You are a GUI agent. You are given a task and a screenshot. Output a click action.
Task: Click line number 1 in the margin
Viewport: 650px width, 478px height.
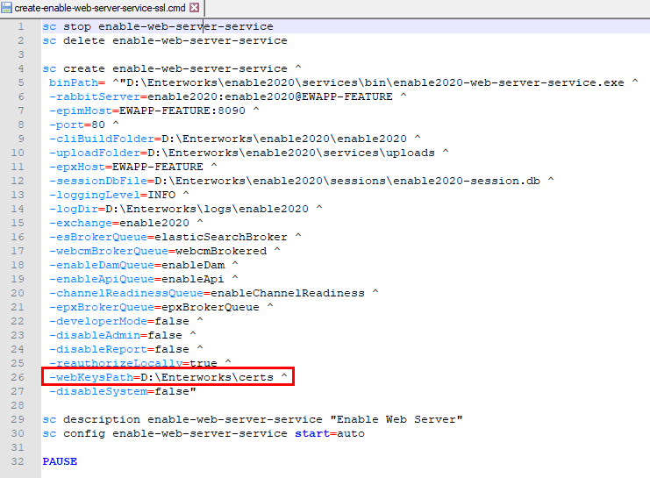click(x=19, y=26)
